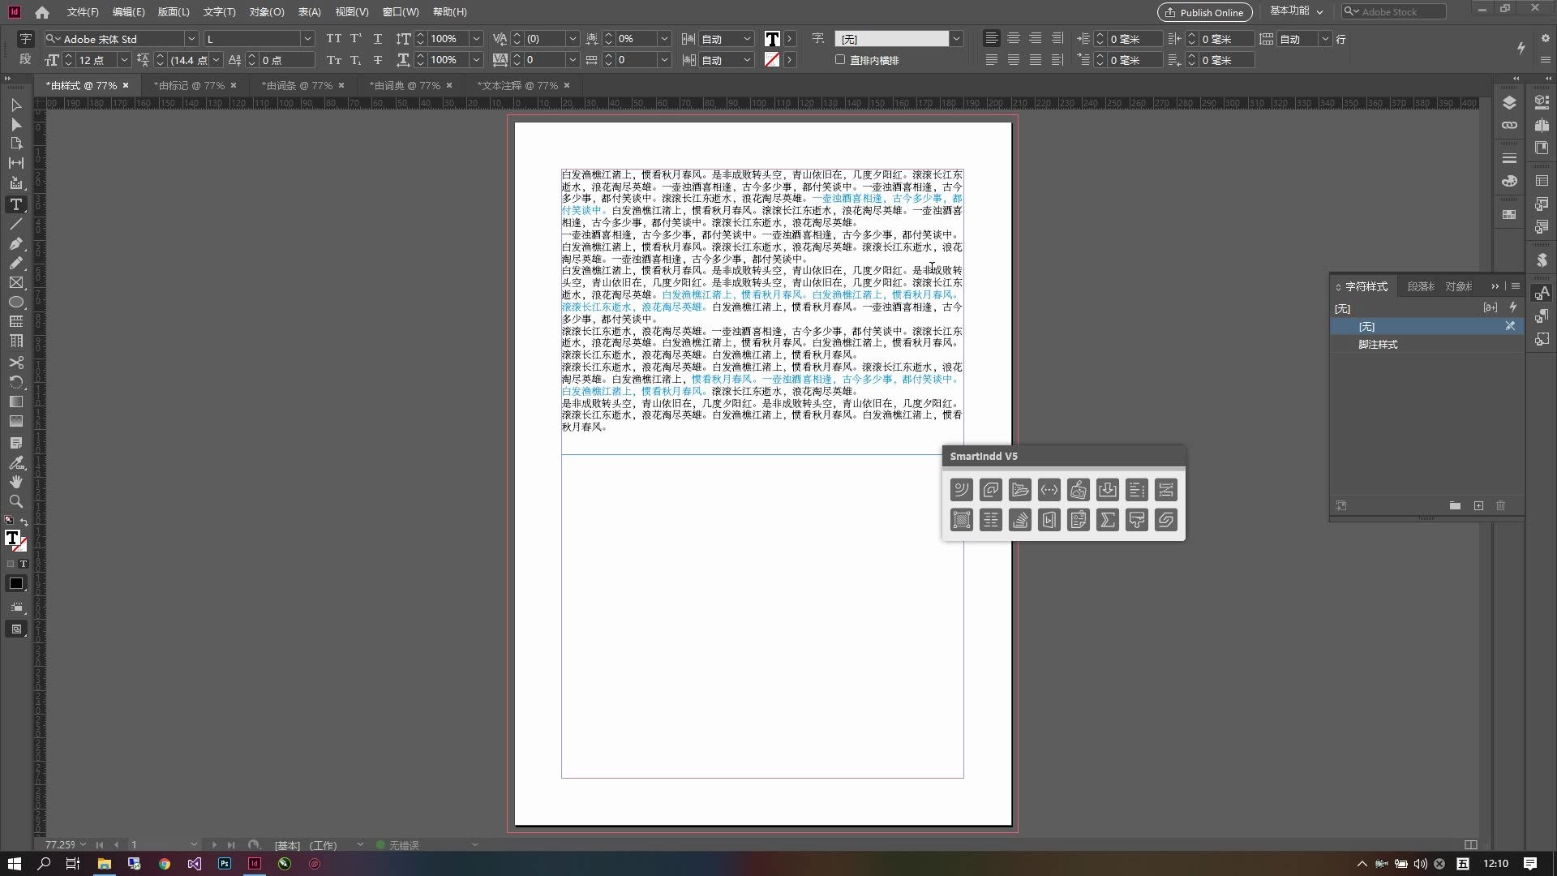Viewport: 1557px width, 876px height.
Task: Open the font style dropdown showing L
Action: [307, 38]
